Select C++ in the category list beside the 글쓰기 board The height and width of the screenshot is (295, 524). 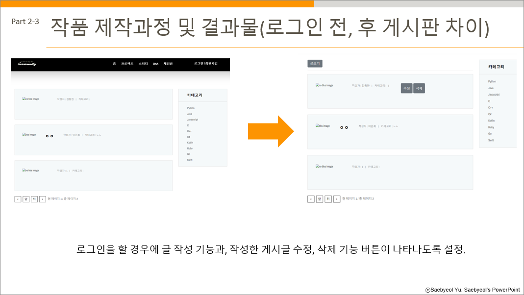pyautogui.click(x=490, y=108)
